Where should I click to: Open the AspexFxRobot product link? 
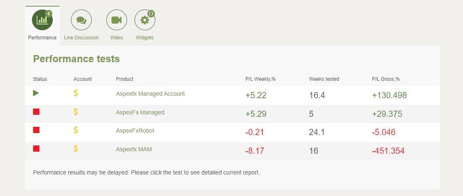(135, 131)
